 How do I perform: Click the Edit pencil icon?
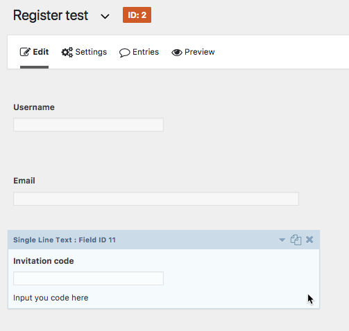pos(25,52)
